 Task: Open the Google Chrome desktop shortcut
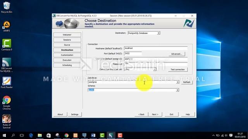click(7, 103)
